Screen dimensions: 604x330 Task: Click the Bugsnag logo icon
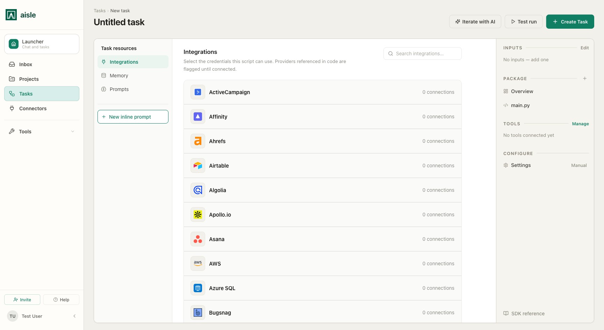point(198,313)
